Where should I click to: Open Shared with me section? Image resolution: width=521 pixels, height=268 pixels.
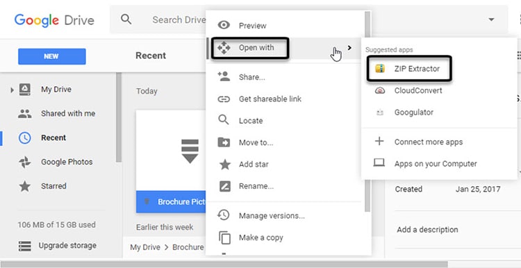(x=68, y=114)
